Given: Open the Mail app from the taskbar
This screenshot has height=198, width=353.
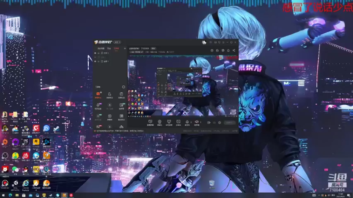Looking at the screenshot, I should click(30, 195).
